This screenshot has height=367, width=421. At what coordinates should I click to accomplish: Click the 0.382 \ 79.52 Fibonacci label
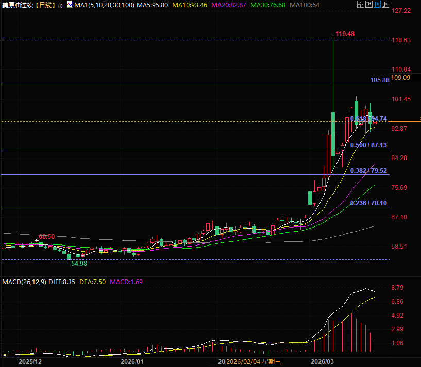(368, 171)
